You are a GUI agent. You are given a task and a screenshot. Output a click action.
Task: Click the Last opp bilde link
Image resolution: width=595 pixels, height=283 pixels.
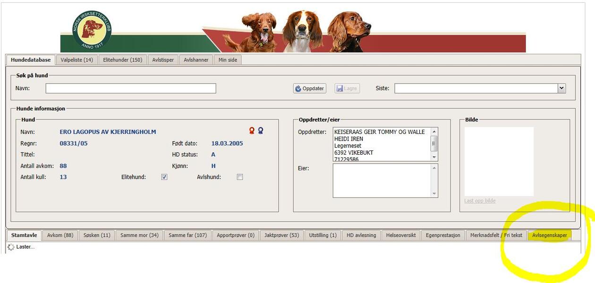[480, 200]
